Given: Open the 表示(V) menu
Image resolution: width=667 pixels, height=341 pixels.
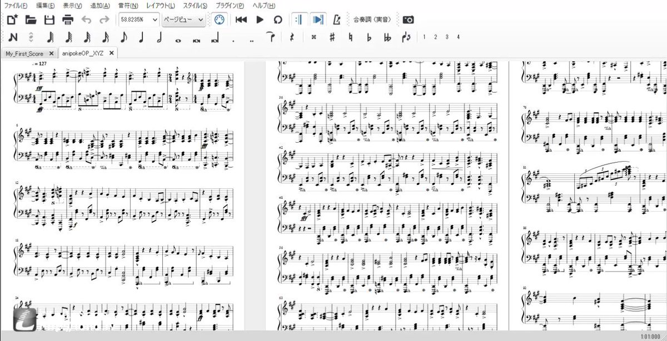Looking at the screenshot, I should pos(73,5).
